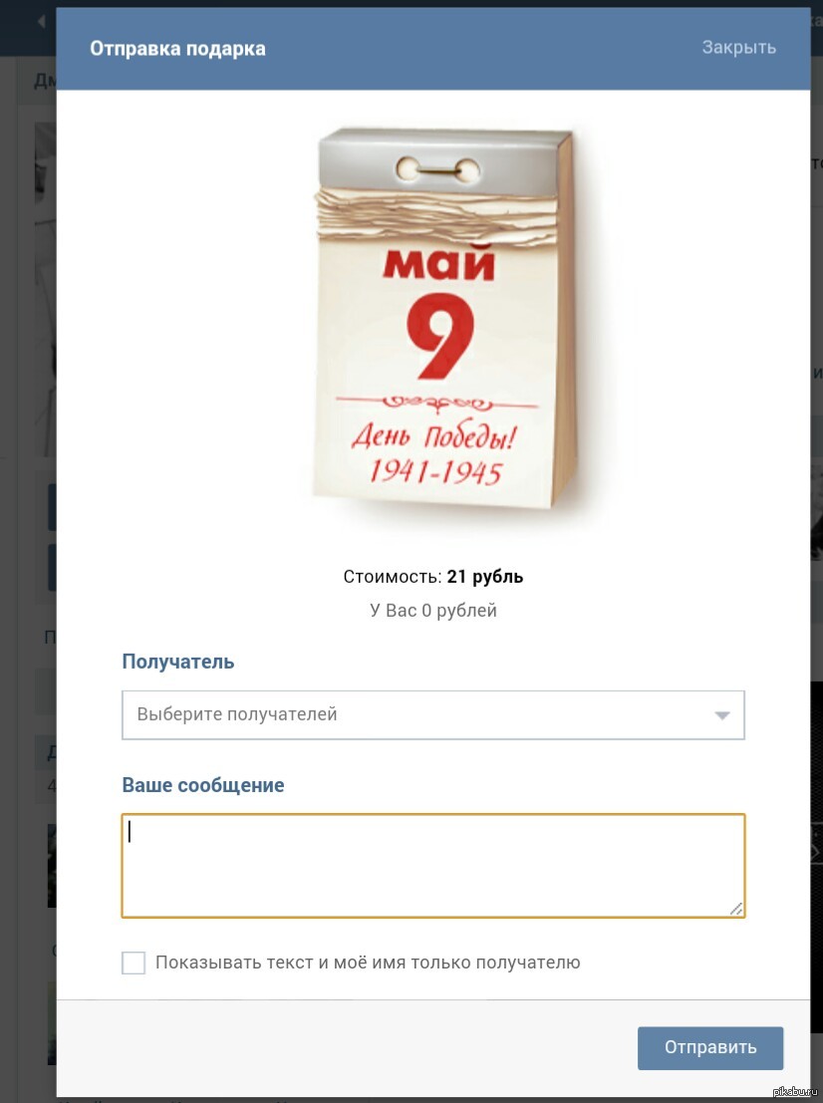Click the pikabu.ru watermark logo
The height and width of the screenshot is (1103, 823).
pyautogui.click(x=795, y=1092)
